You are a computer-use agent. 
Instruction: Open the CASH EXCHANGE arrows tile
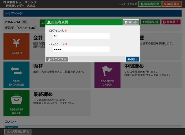pyautogui.click(x=16, y=74)
